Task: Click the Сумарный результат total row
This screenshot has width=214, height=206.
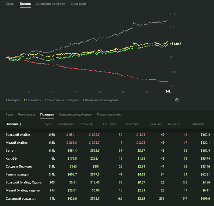Action: 107,199
